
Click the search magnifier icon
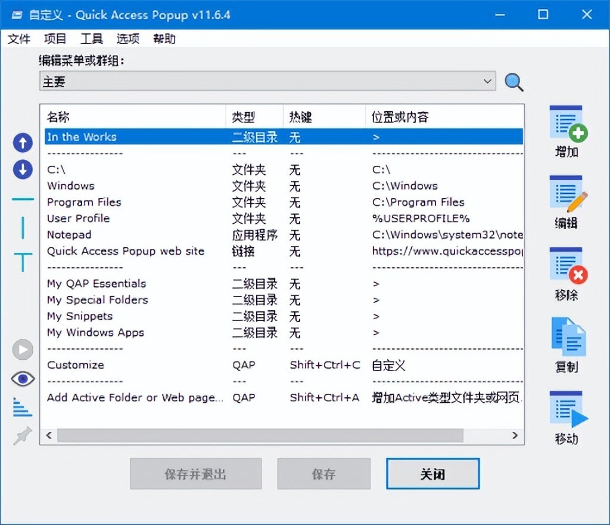point(514,82)
